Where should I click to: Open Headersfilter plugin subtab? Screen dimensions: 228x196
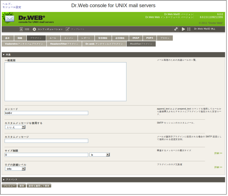pyautogui.click(x=64, y=44)
